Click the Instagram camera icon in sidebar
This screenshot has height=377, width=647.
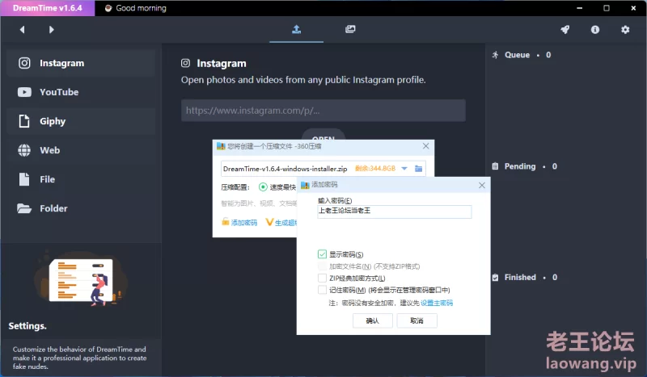coord(24,63)
